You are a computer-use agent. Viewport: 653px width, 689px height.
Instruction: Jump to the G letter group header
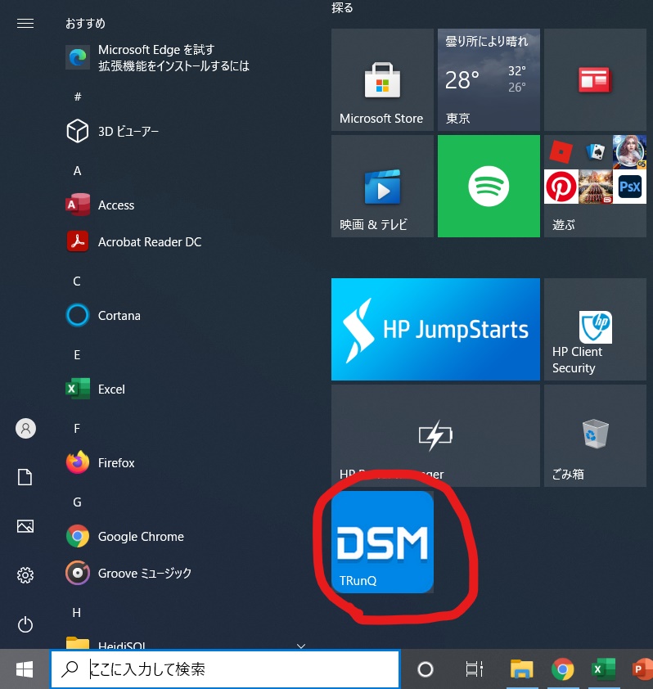pyautogui.click(x=77, y=502)
